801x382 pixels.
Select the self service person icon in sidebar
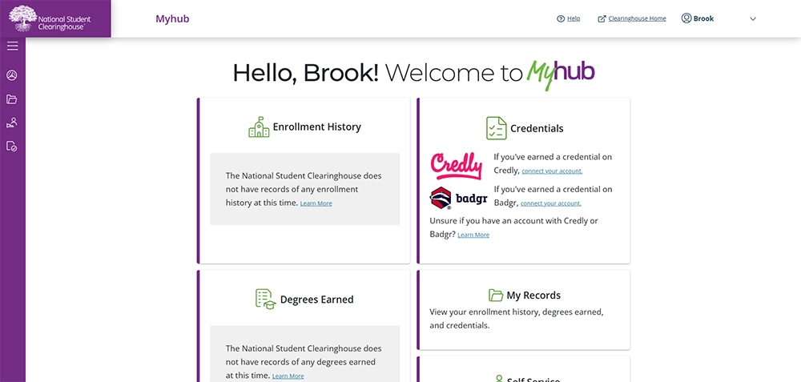(12, 123)
